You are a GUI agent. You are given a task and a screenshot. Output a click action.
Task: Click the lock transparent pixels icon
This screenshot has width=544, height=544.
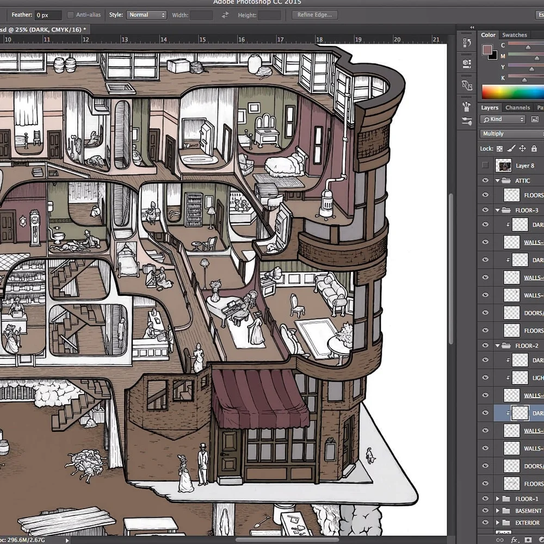coord(499,149)
